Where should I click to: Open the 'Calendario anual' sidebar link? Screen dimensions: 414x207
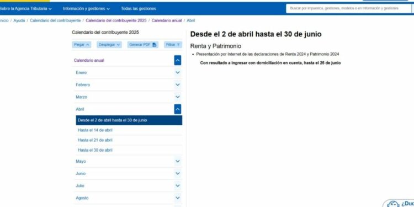(x=89, y=61)
